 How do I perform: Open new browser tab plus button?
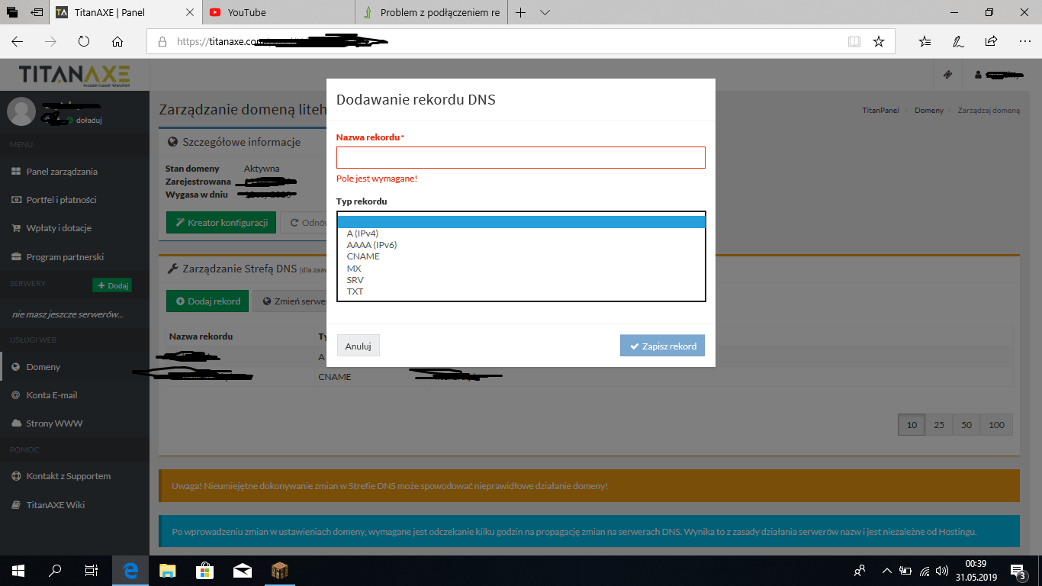521,12
